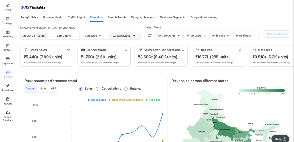The image size is (294, 142).
Task: Click the Request Report button
Action: click(276, 34)
